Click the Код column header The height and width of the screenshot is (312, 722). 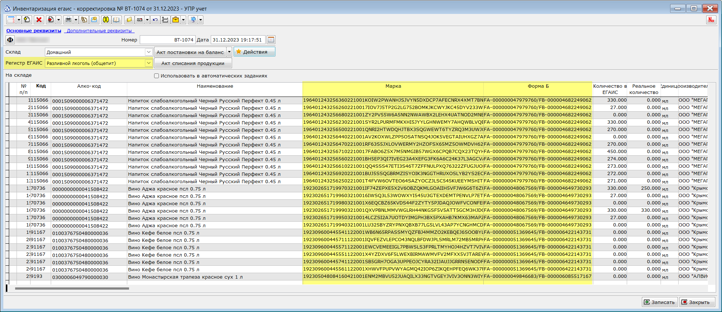41,89
